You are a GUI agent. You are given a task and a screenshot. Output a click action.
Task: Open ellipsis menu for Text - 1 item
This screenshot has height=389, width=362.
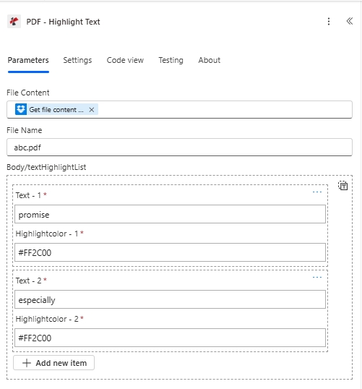[x=317, y=192]
